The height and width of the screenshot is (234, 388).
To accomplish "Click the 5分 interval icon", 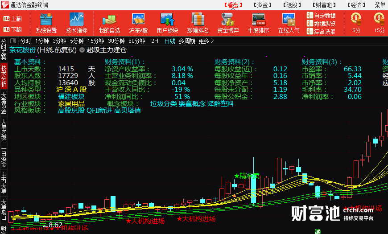I will coord(356,23).
